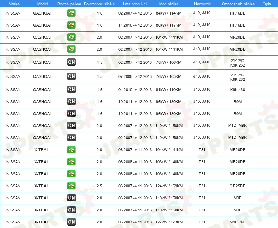This screenshot has height=228, width=278.
Task: Click the Opis column header
Action: pyautogui.click(x=267, y=4)
